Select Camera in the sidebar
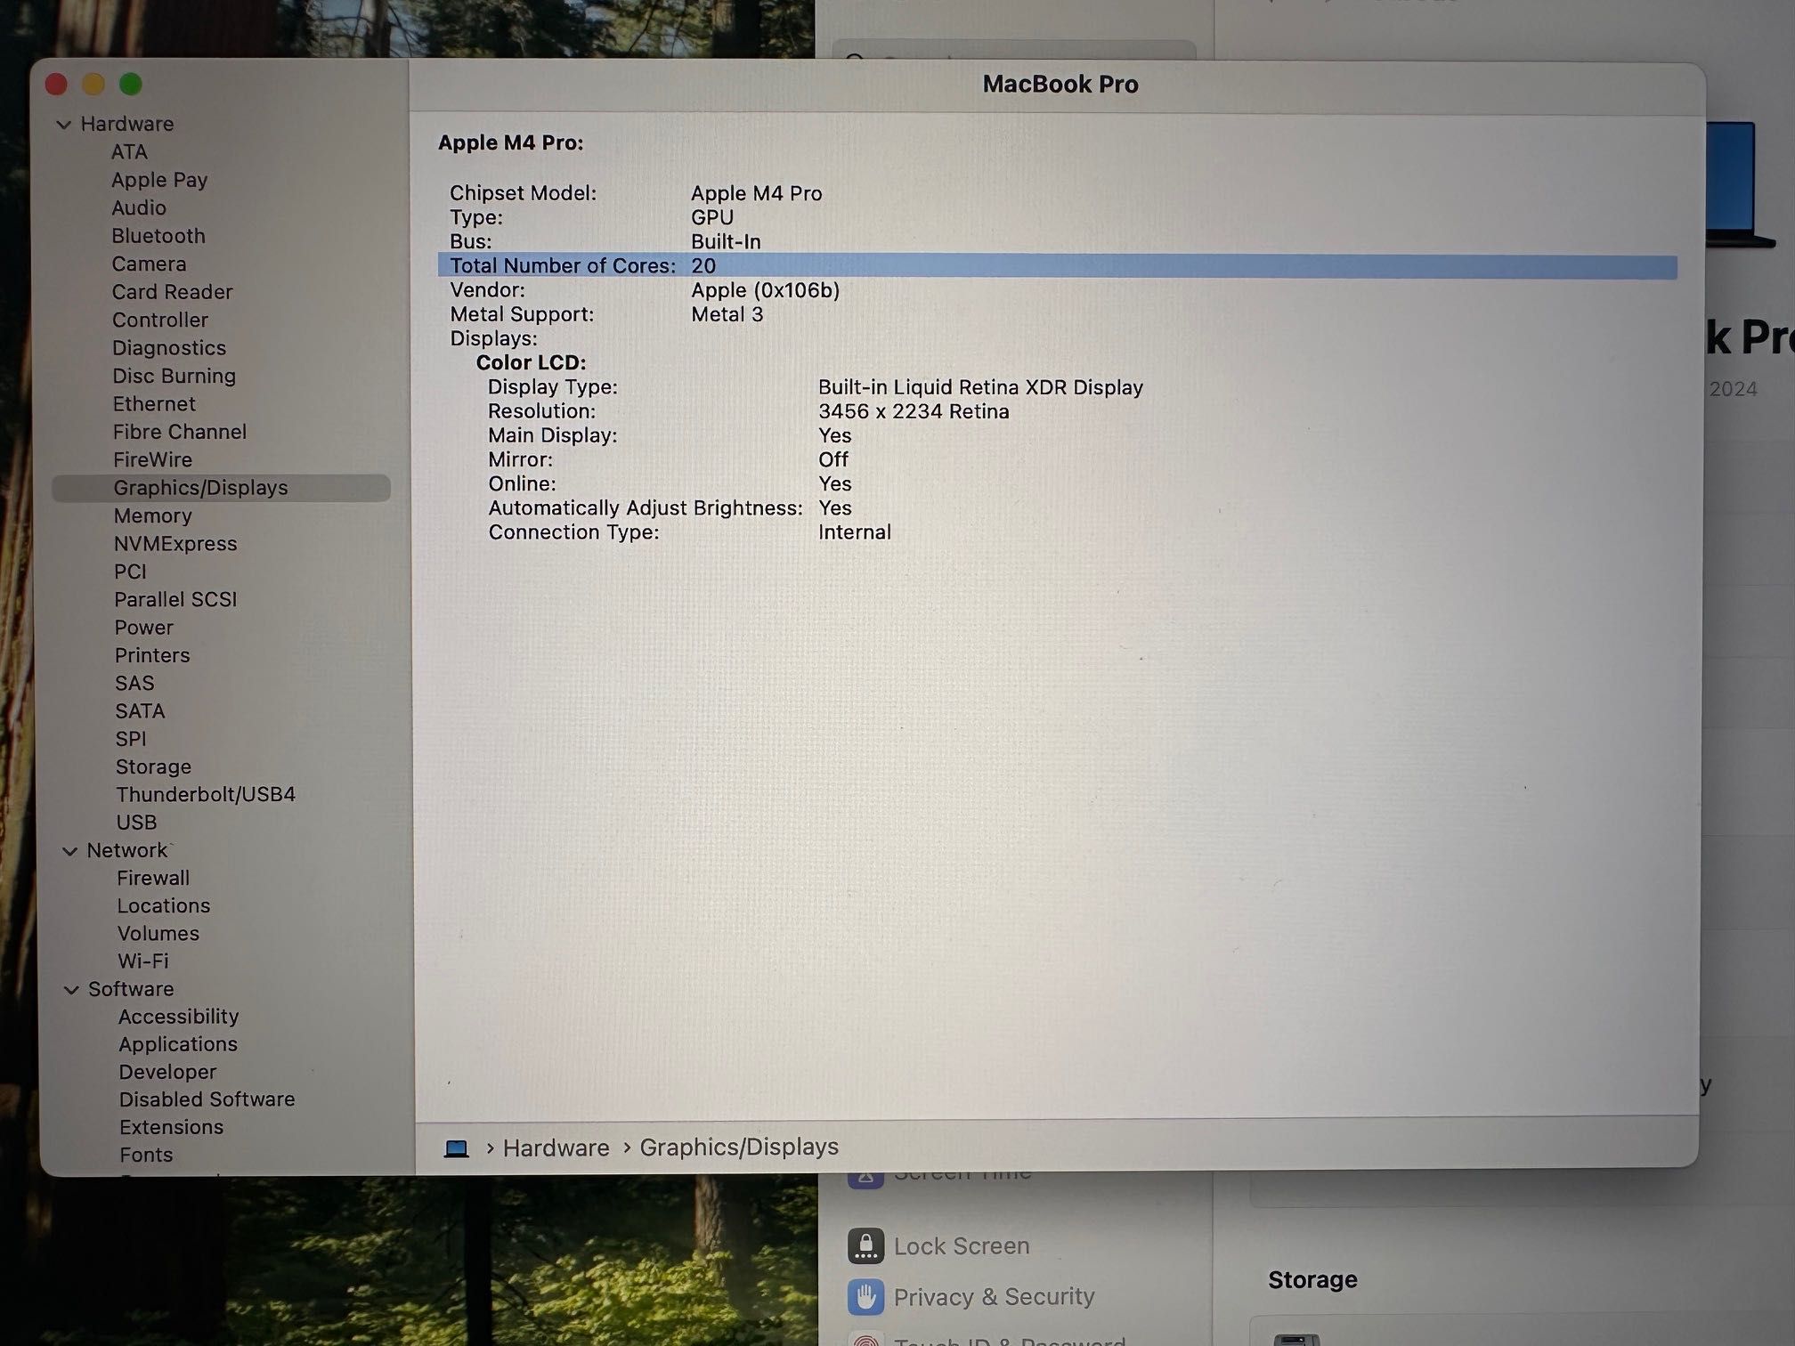Screen dimensions: 1795x1346 [149, 264]
